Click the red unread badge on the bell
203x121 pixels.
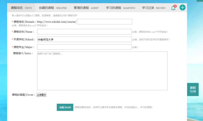[x=175, y=6]
